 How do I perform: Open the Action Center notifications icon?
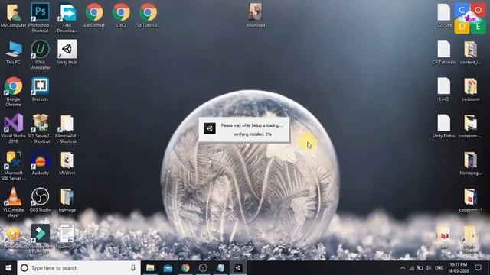[x=478, y=268]
